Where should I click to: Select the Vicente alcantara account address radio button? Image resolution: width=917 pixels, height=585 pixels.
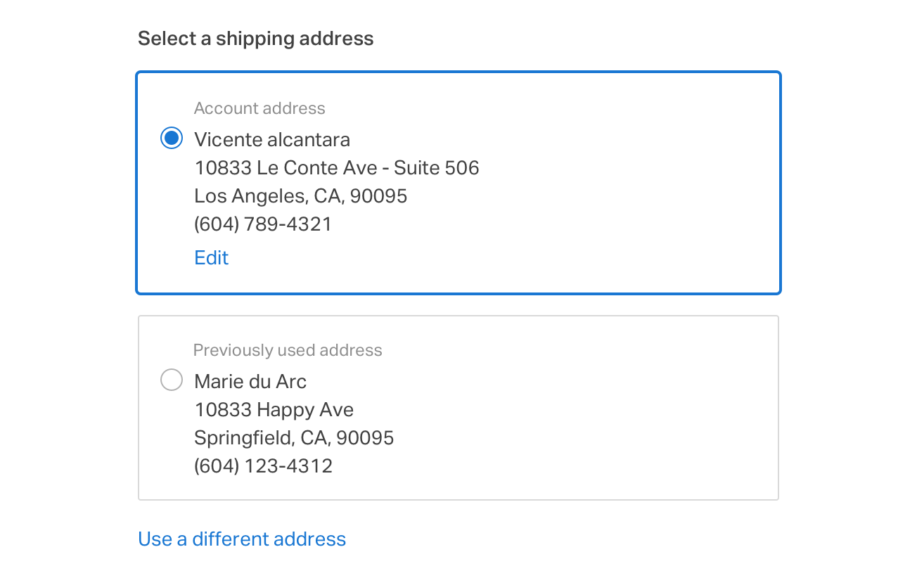tap(172, 139)
